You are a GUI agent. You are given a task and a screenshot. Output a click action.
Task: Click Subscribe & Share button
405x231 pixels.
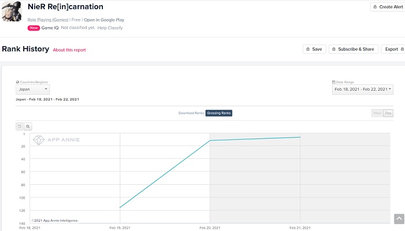[353, 49]
